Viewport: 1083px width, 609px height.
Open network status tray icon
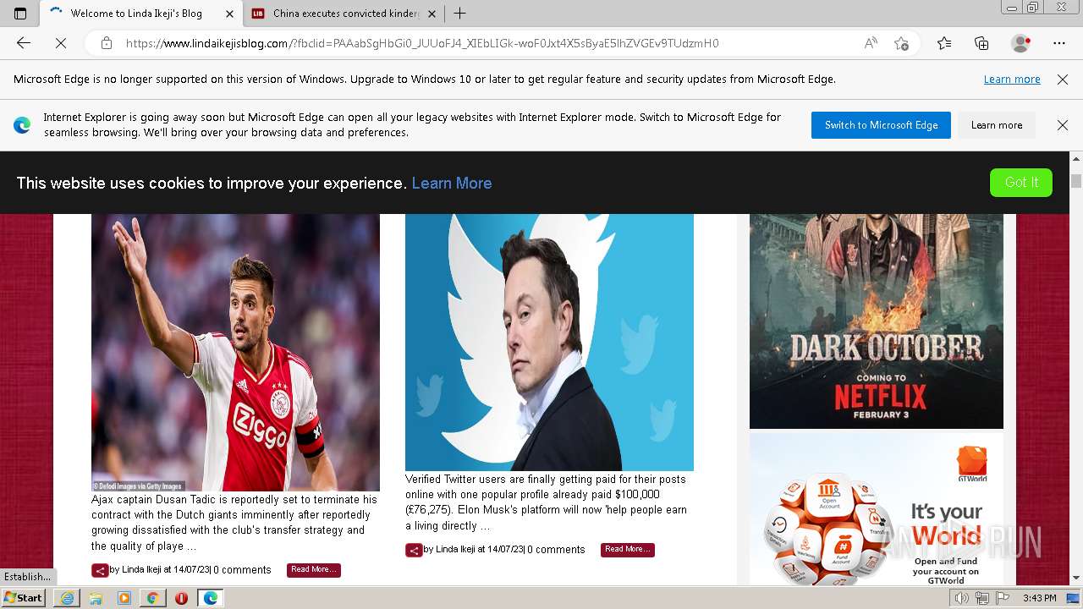click(981, 598)
